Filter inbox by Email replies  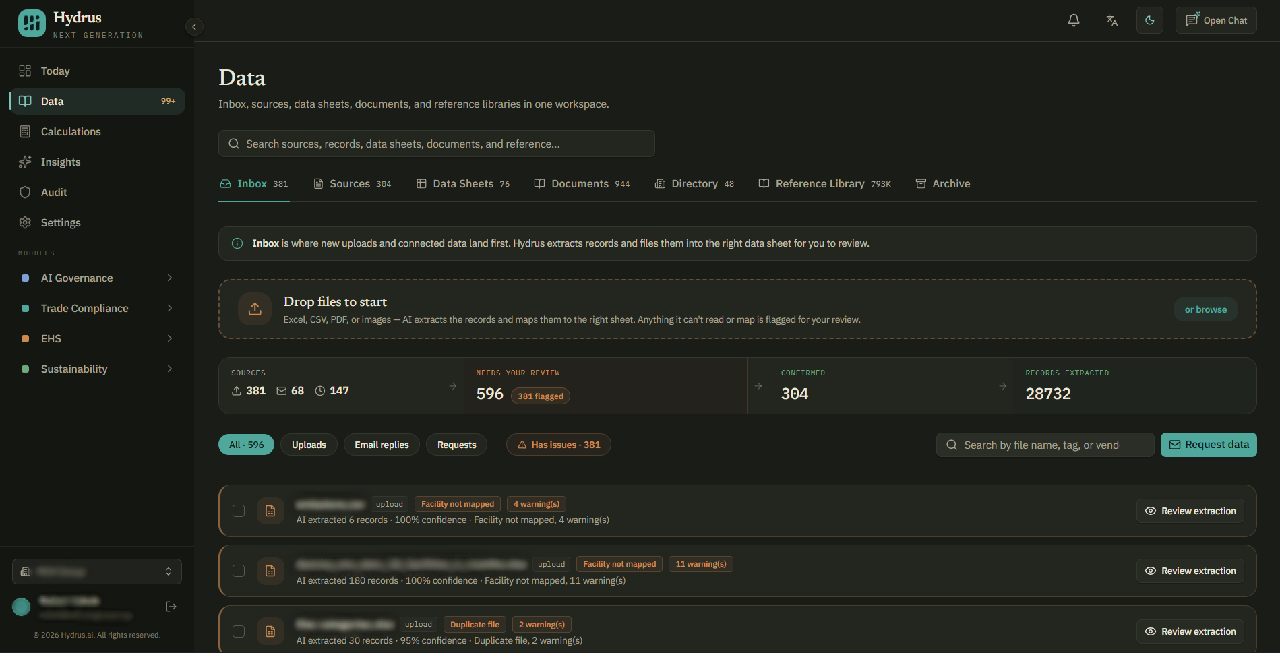click(x=382, y=445)
